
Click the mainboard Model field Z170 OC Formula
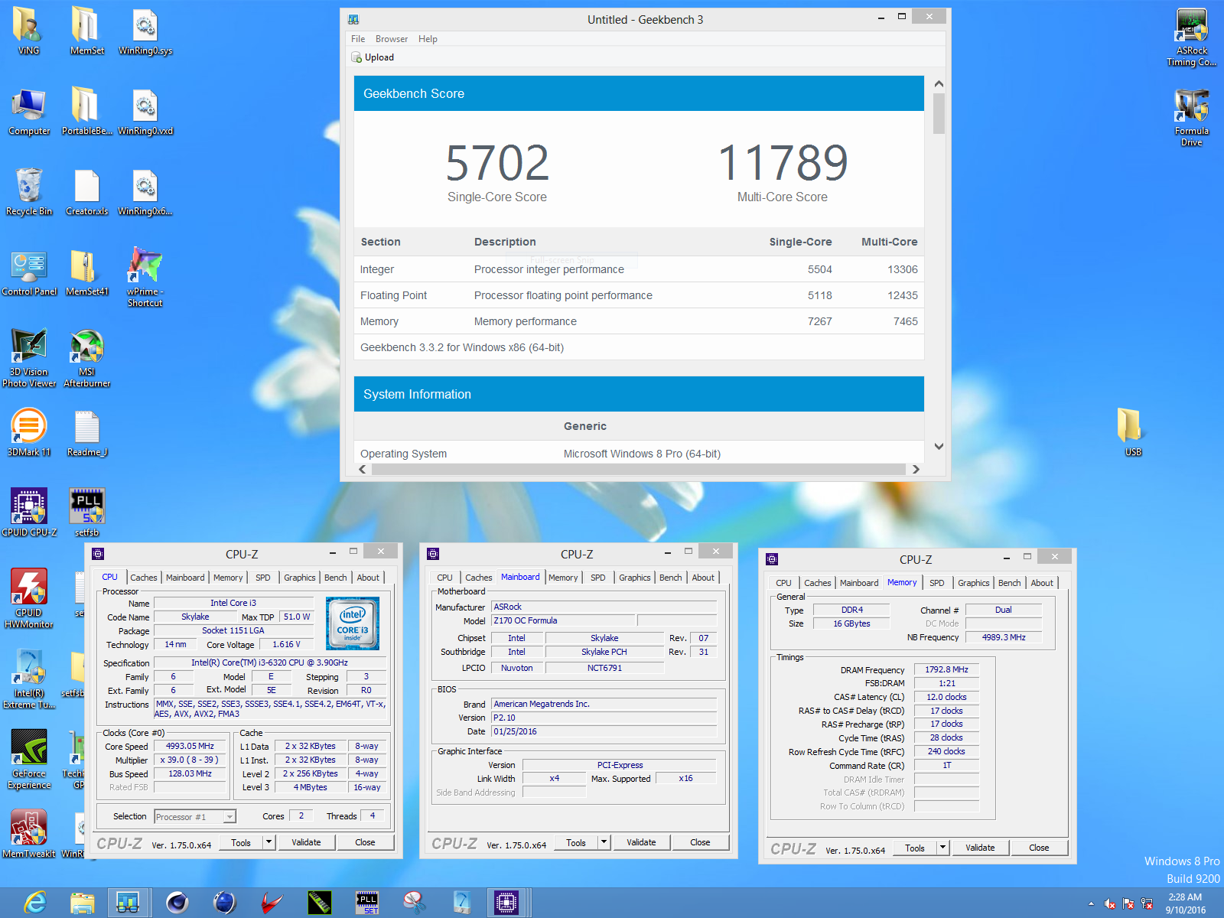562,620
